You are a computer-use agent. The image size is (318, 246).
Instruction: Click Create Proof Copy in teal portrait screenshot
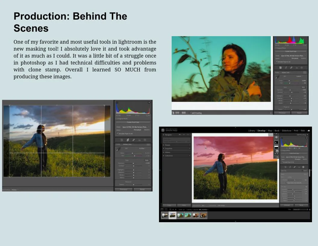(x=291, y=51)
